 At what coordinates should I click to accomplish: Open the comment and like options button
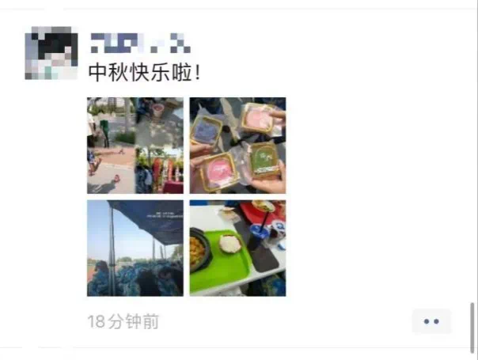[x=431, y=321]
